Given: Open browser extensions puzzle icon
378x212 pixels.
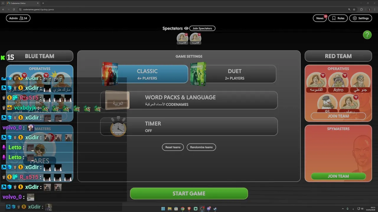Looking at the screenshot, I should pos(361,9).
